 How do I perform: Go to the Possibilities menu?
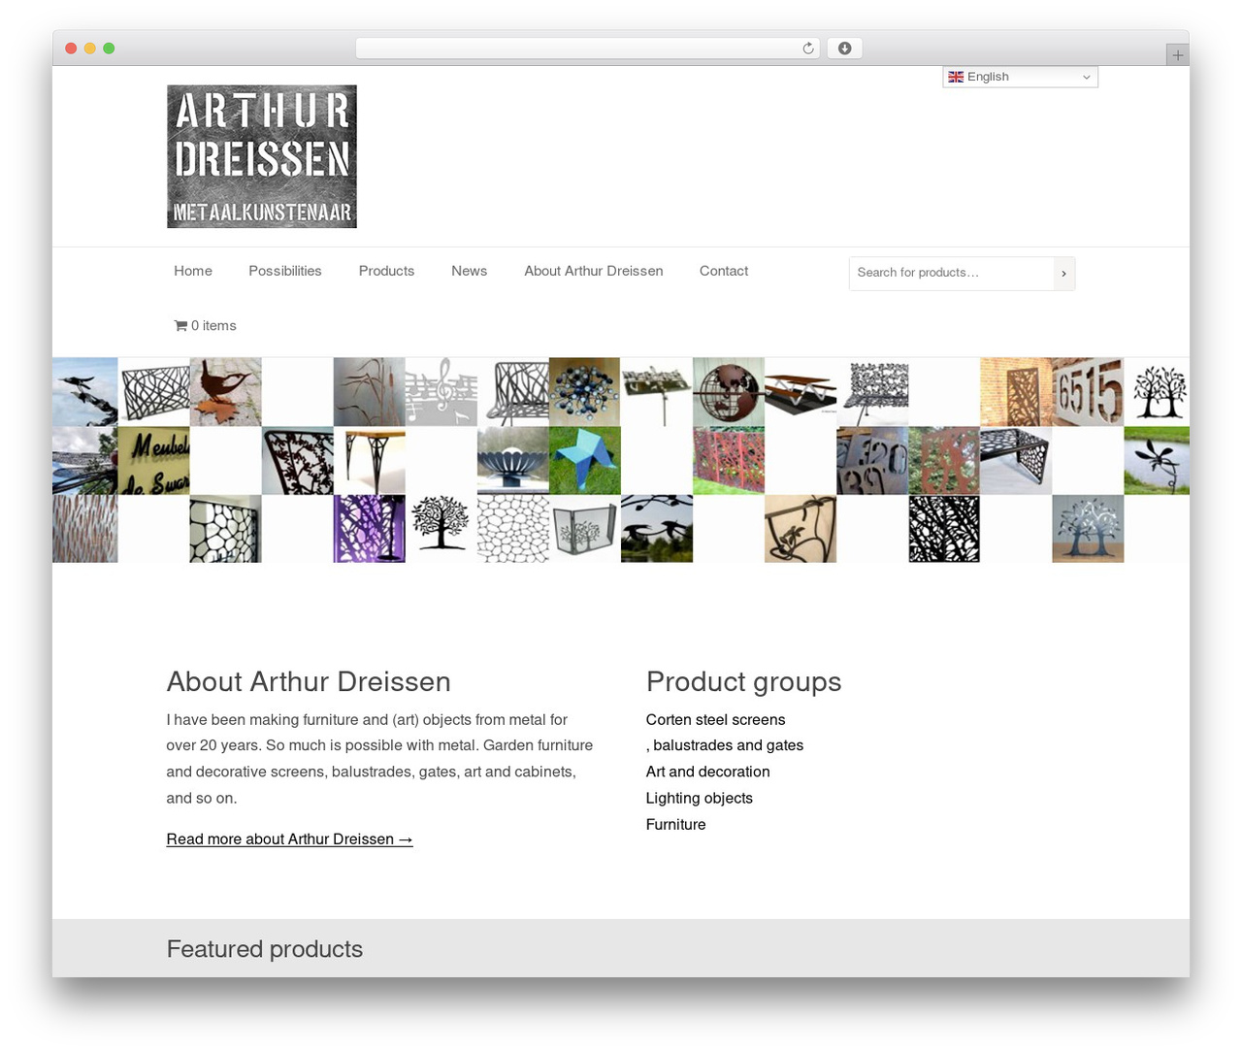pyautogui.click(x=285, y=271)
